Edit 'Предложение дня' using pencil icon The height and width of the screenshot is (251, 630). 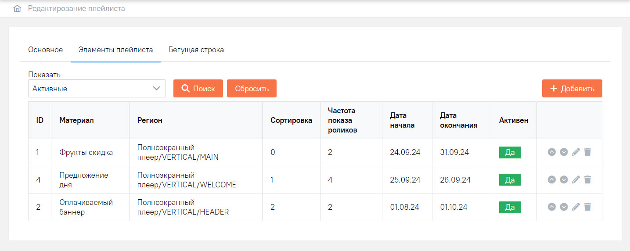(x=576, y=179)
